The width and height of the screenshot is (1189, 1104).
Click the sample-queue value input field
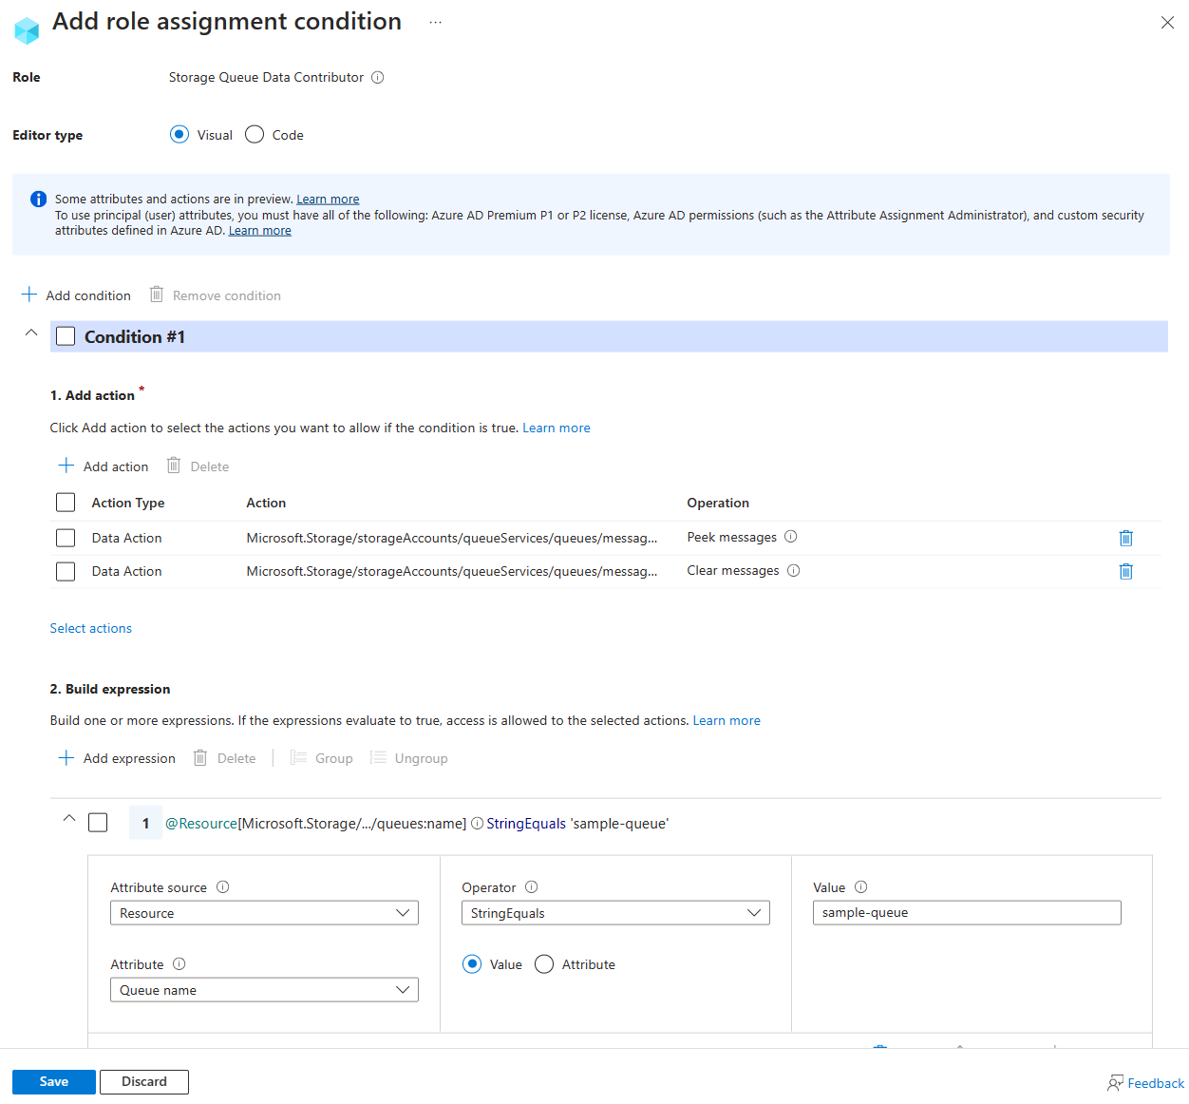967,913
